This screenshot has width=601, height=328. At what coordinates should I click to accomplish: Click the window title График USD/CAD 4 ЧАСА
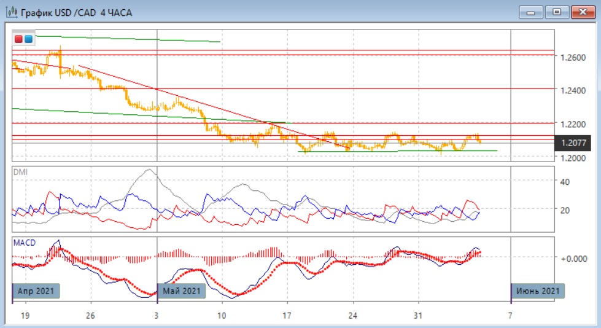click(77, 12)
